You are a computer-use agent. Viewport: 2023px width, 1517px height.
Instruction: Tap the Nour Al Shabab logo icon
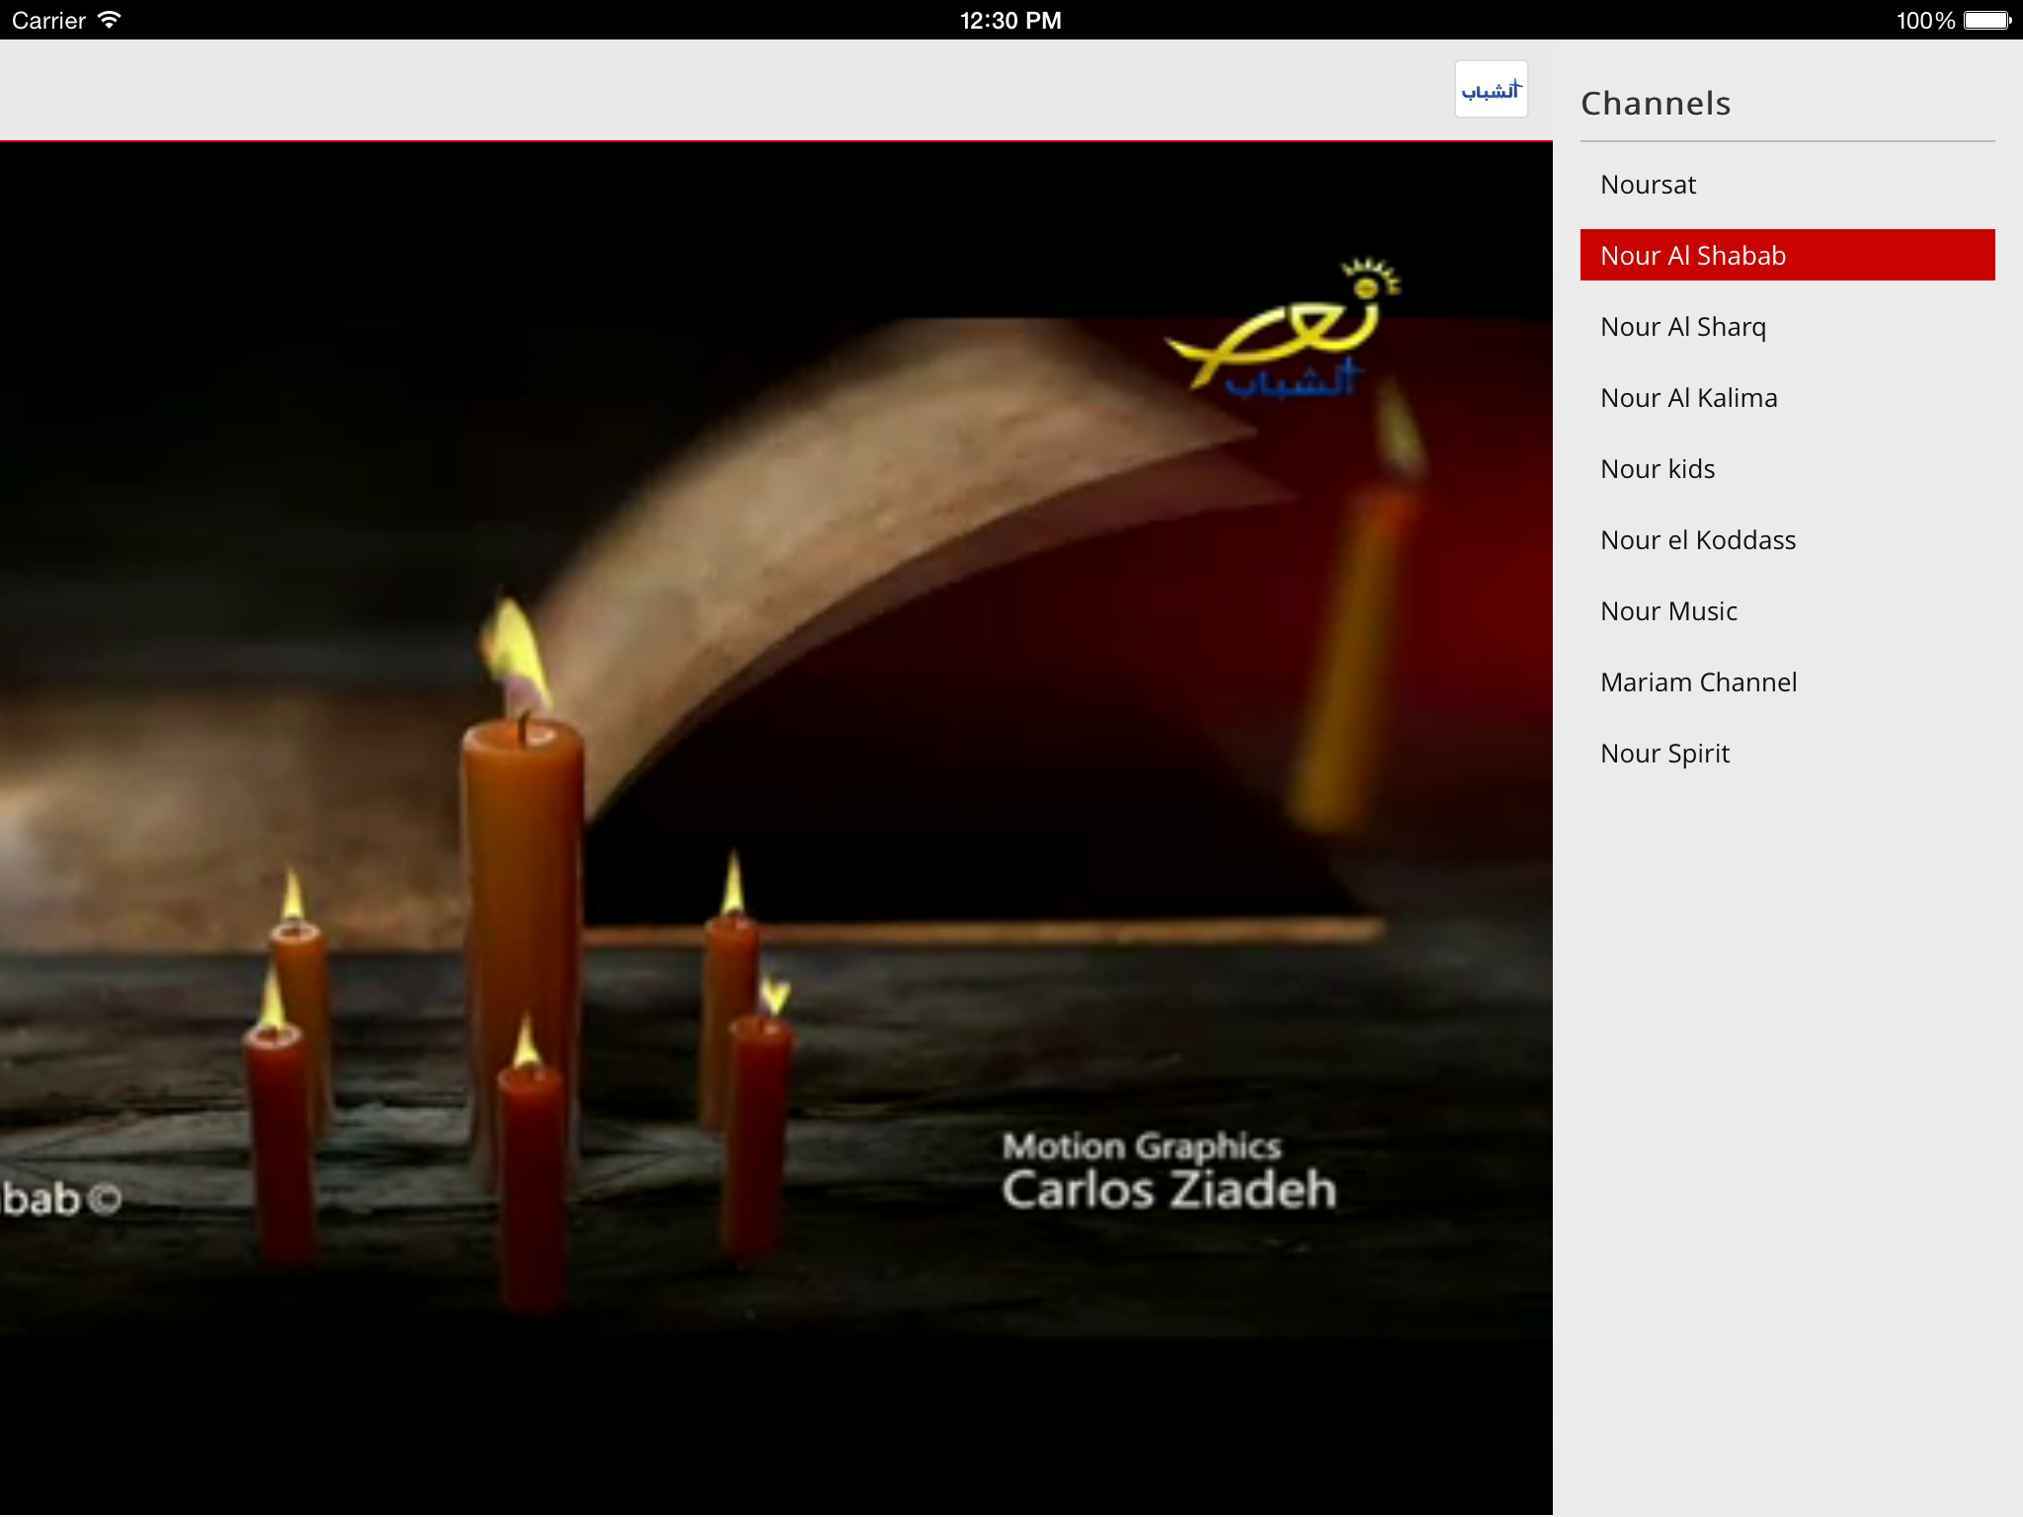pos(1491,90)
